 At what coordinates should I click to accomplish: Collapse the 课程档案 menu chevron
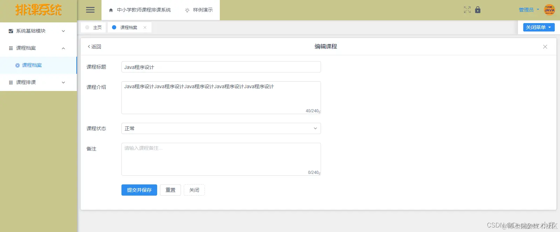pyautogui.click(x=63, y=48)
